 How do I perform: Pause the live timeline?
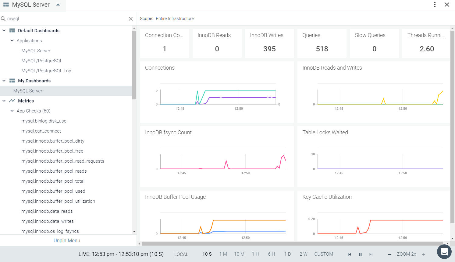click(x=360, y=254)
